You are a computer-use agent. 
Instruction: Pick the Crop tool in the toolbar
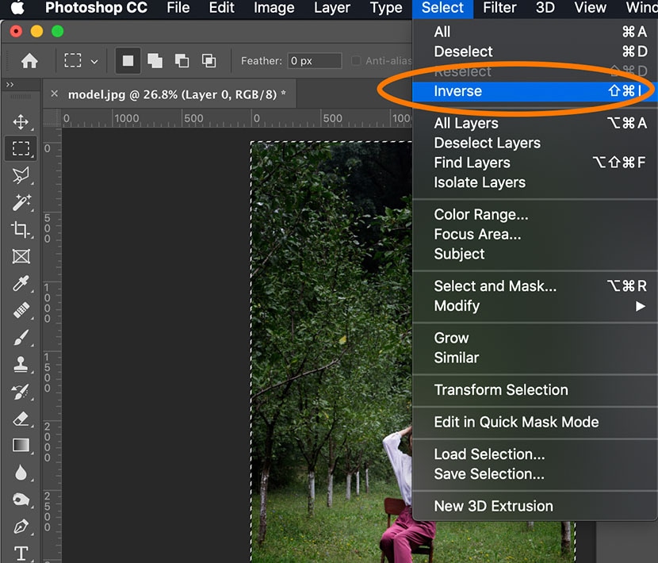point(21,229)
